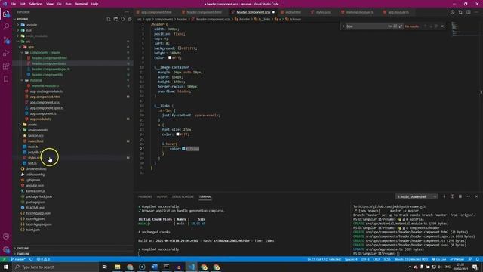Refresh the Explorer file tree
Screen dimensions: 483x272
coord(122,19)
